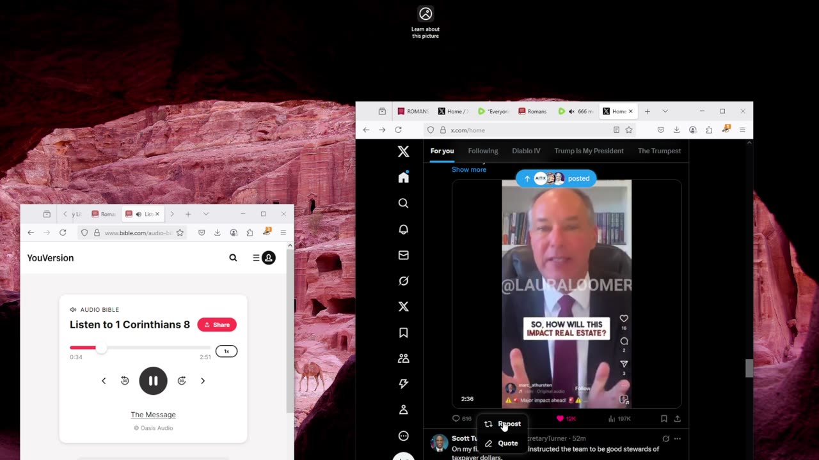
Task: Open Bookmarks in X sidebar
Action: pyautogui.click(x=403, y=332)
